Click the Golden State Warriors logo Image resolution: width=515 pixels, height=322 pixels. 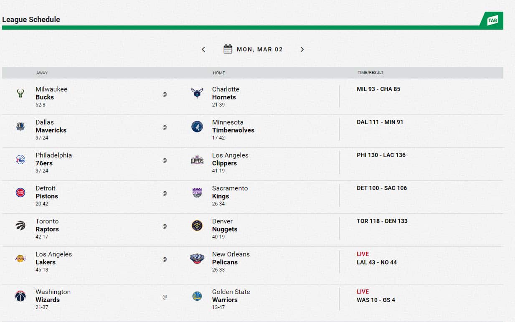tap(197, 297)
